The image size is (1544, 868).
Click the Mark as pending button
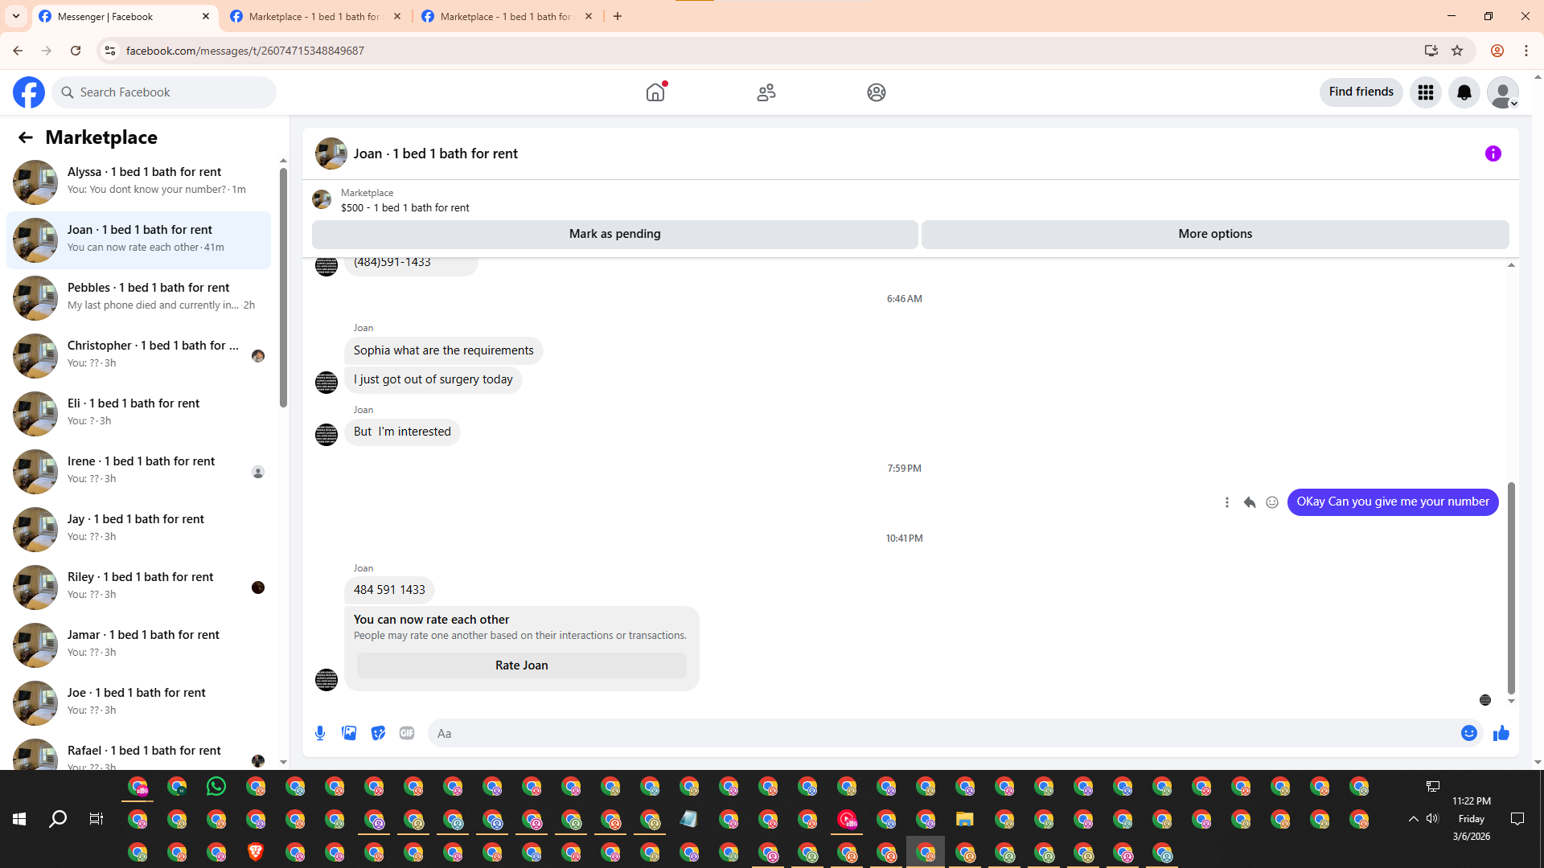[614, 234]
